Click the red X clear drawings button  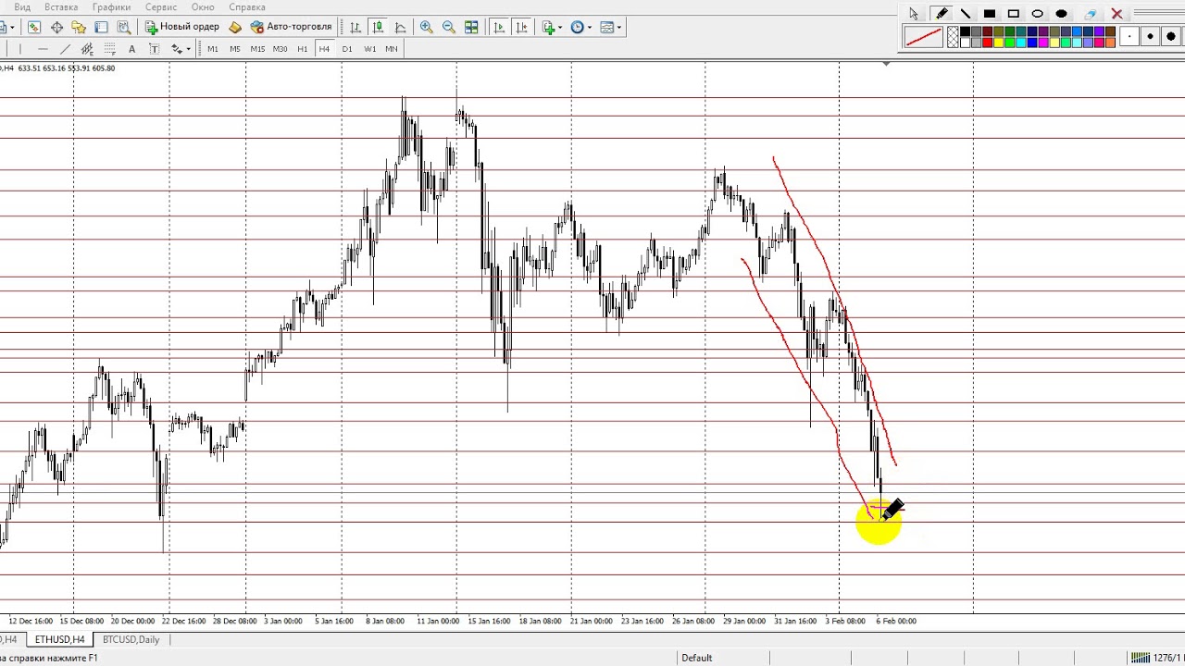(x=1116, y=14)
